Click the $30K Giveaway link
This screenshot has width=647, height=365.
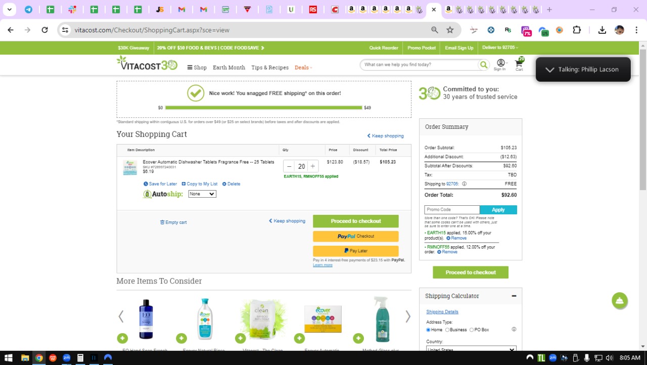point(133,48)
